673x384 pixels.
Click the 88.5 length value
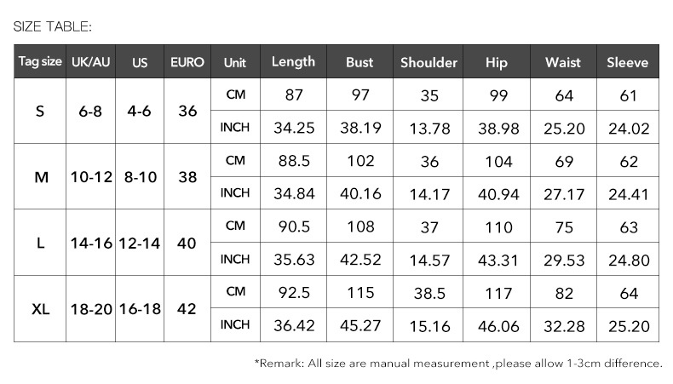coord(293,161)
